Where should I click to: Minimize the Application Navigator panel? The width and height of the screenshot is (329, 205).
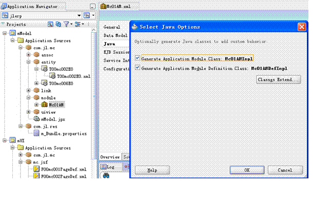click(x=93, y=7)
